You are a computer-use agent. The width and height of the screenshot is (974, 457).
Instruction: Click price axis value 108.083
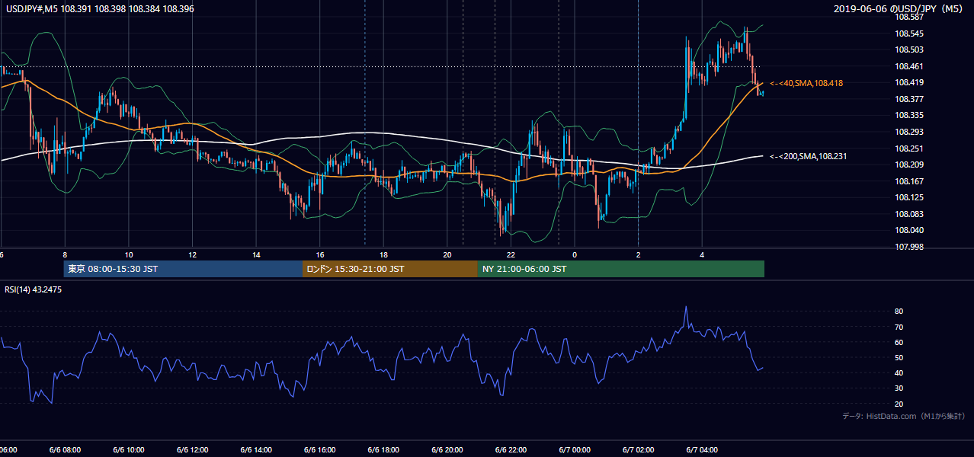(x=909, y=214)
